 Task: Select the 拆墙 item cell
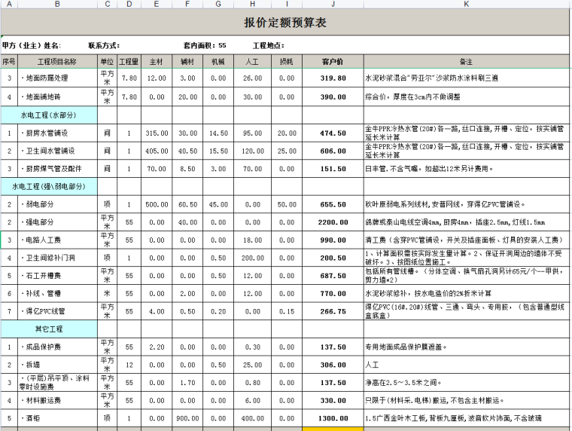(x=58, y=365)
